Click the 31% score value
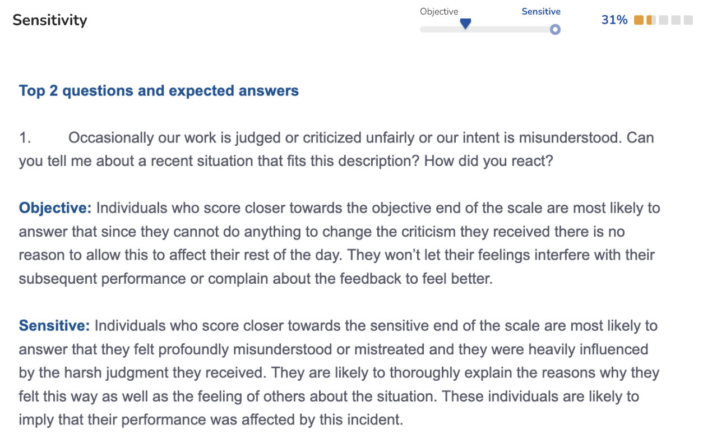Screen dimensions: 703x443 tap(614, 20)
